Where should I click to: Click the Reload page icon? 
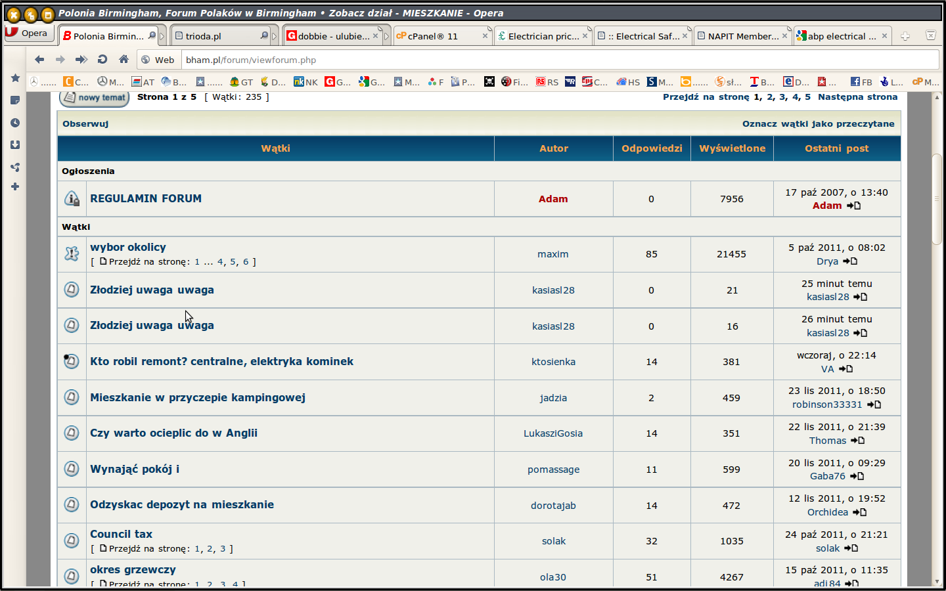coord(102,60)
